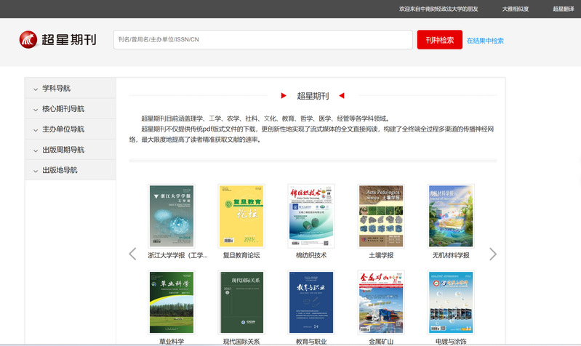
Task: Focus the journal name search field
Action: click(x=263, y=40)
